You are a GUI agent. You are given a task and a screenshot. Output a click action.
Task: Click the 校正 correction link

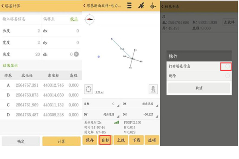click(74, 19)
